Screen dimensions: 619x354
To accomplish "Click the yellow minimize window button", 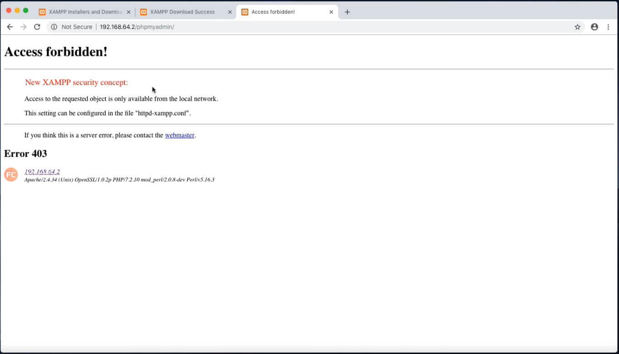I will click(x=17, y=10).
